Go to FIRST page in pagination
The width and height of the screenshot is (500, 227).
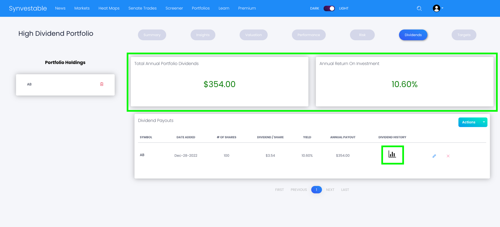tap(279, 190)
